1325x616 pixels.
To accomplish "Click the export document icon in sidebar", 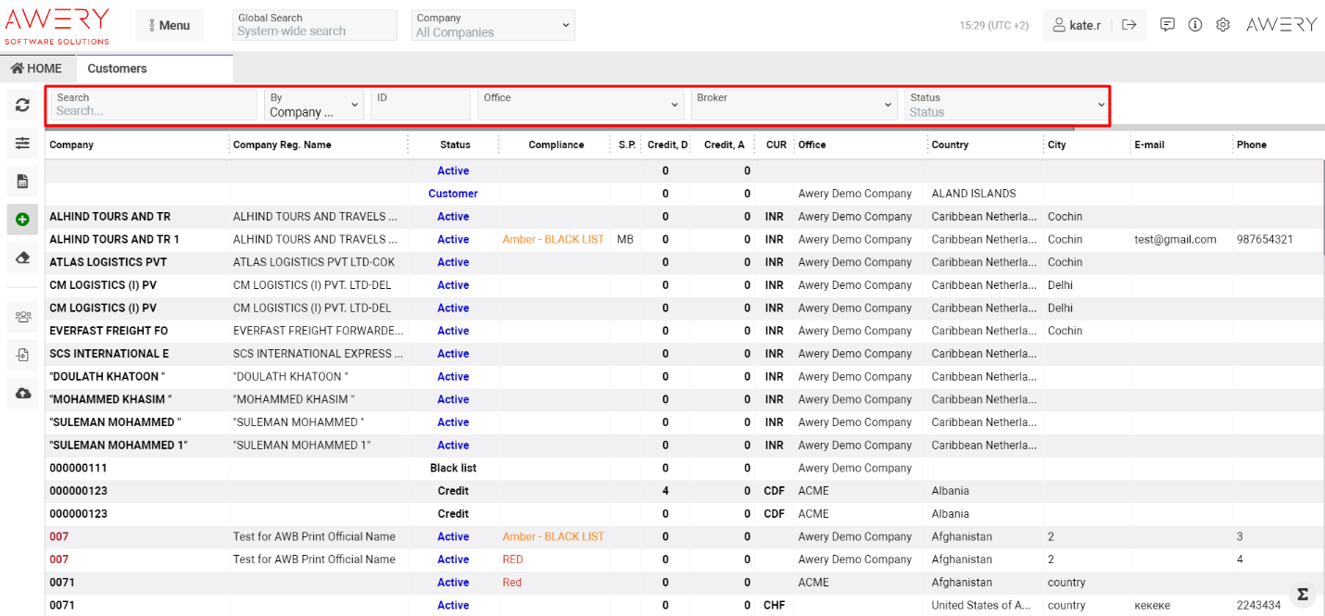I will click(x=22, y=355).
